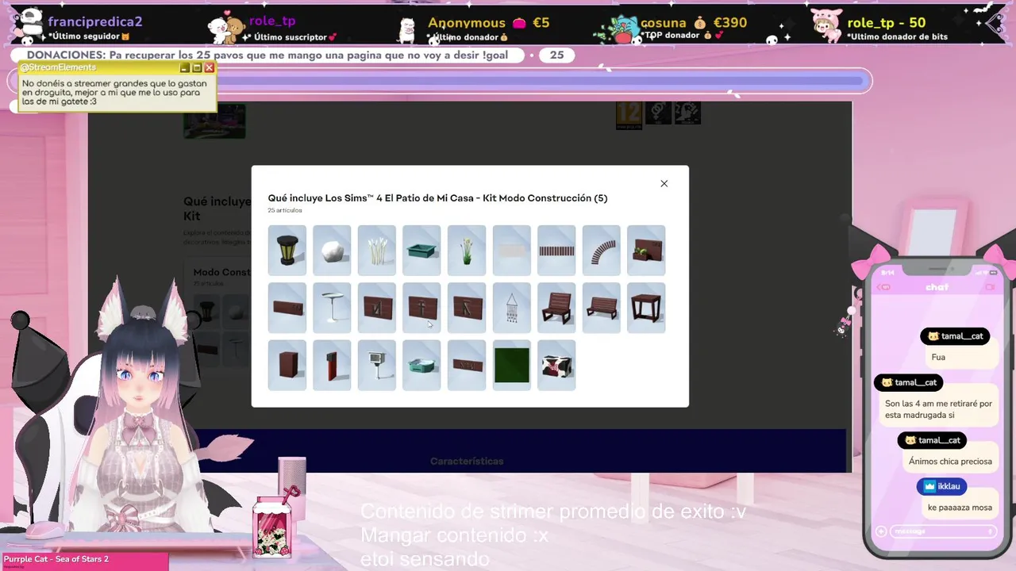Maximize the StreamElements note window

point(197,68)
